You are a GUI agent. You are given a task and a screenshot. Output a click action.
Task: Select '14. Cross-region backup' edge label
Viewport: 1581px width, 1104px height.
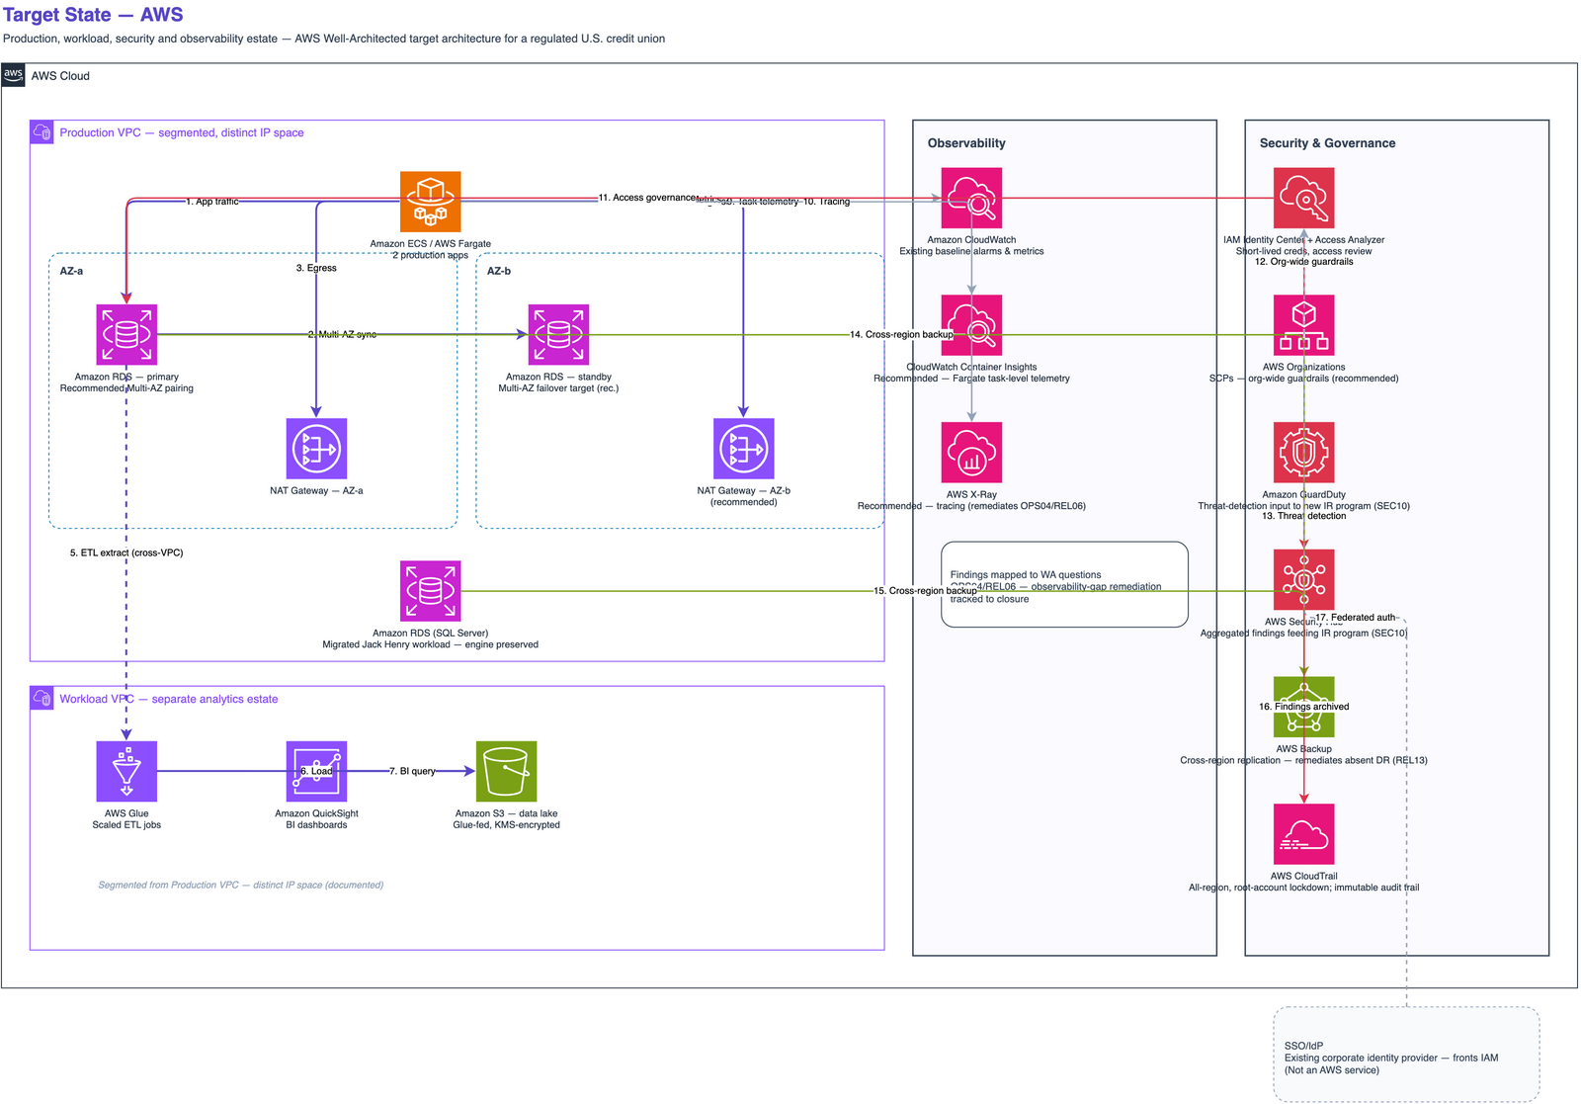click(x=901, y=335)
